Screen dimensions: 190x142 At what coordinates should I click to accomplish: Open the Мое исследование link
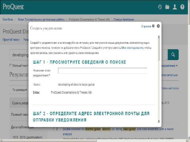[x=132, y=48]
